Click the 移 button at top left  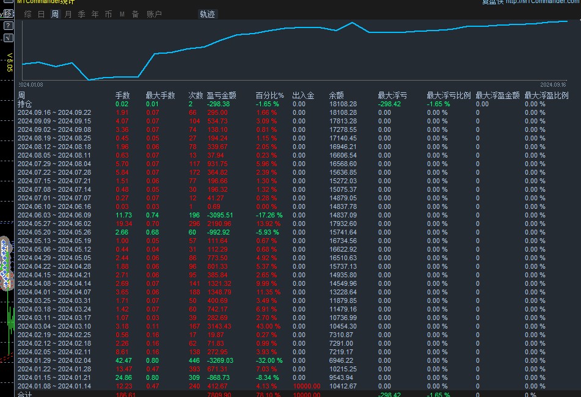point(9,13)
